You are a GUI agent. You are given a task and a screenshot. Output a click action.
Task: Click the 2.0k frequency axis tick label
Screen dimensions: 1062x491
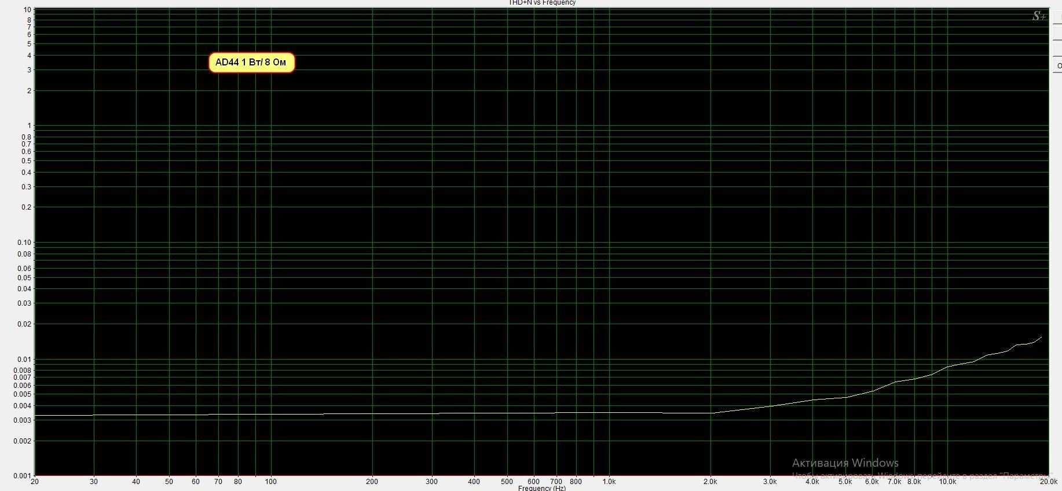710,481
